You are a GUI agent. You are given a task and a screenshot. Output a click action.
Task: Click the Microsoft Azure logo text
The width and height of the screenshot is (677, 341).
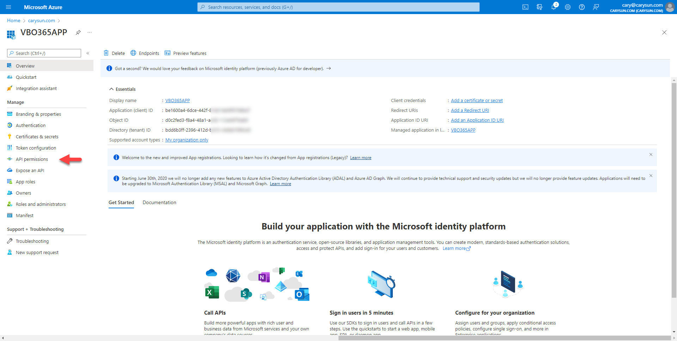pyautogui.click(x=43, y=7)
